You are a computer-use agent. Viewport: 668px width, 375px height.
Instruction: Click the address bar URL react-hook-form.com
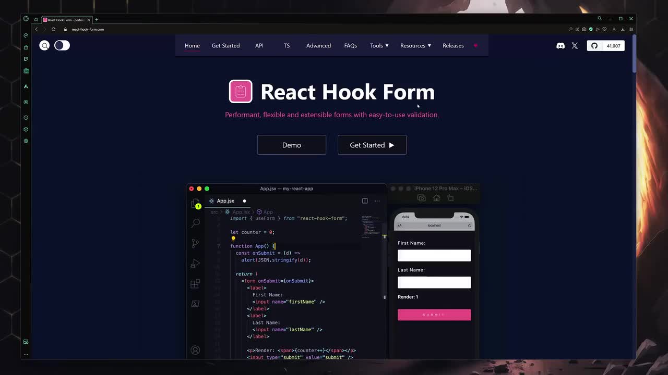coord(88,29)
